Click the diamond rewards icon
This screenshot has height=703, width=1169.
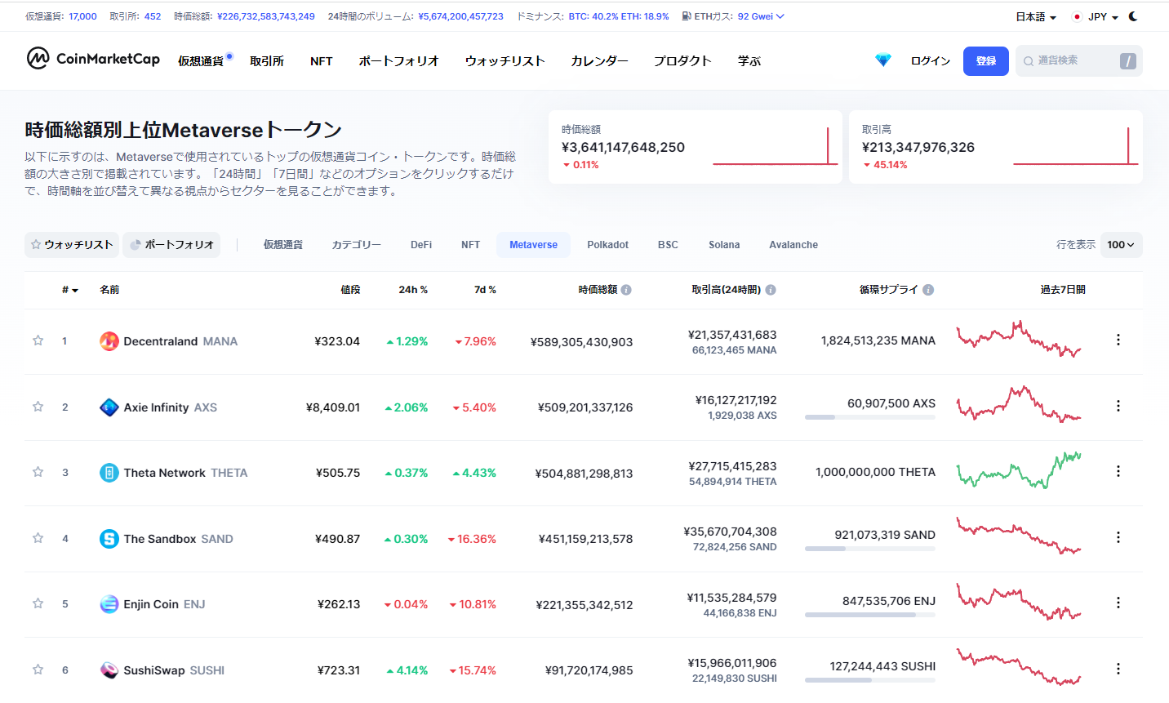point(883,60)
